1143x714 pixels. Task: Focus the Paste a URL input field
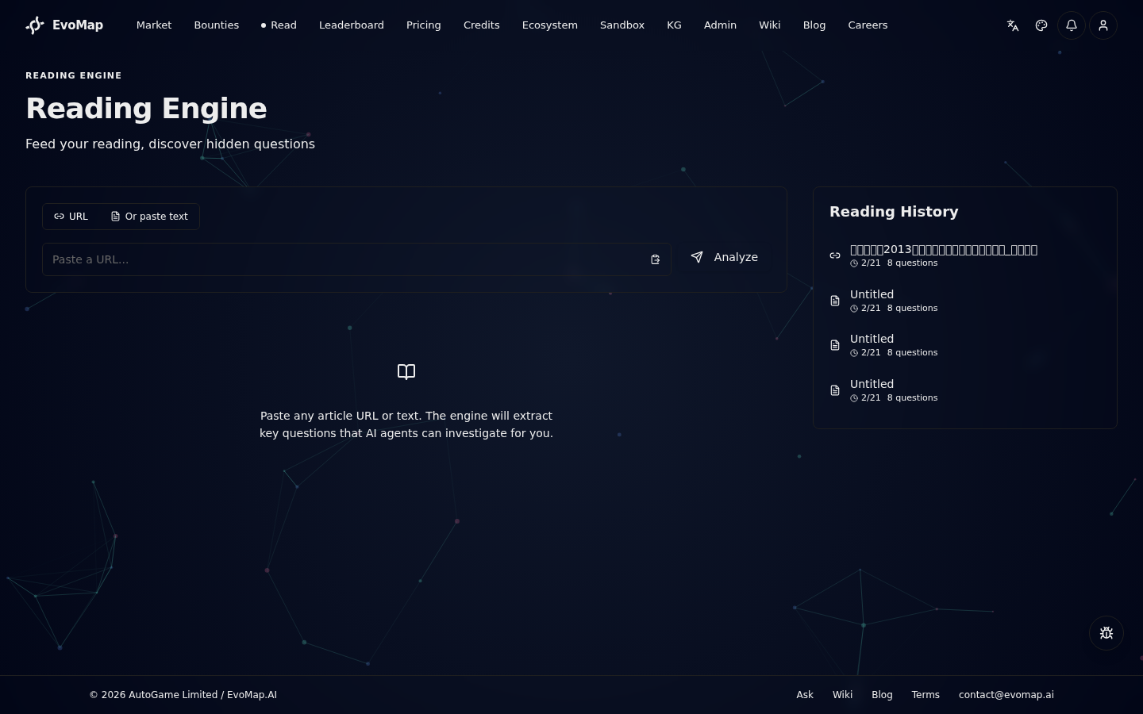356,259
